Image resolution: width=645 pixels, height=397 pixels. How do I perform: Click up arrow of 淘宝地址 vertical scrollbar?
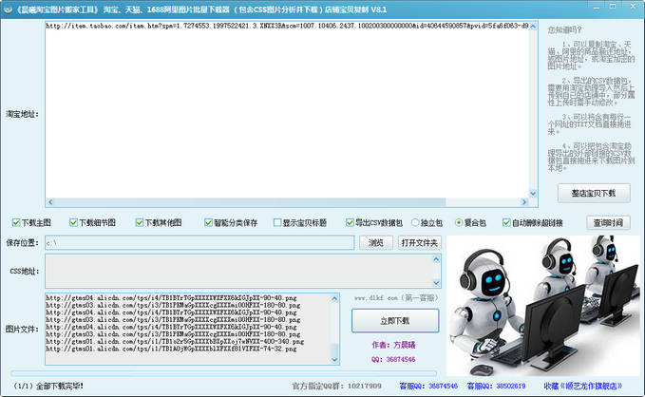533,27
